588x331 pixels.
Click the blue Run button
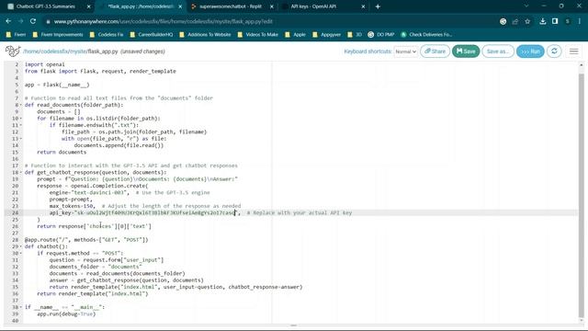pos(530,51)
